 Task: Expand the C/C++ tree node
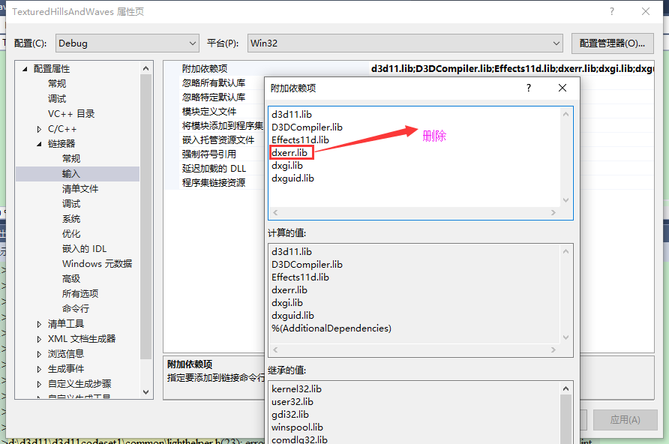point(38,127)
